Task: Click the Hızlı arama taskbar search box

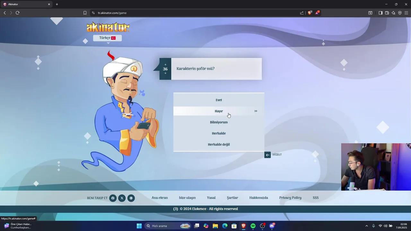Action: (168, 226)
